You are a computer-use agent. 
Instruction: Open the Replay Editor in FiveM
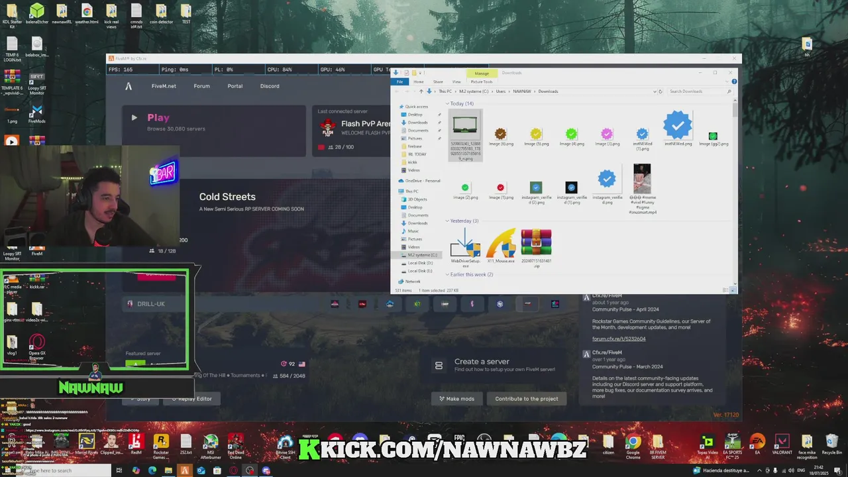(x=190, y=399)
